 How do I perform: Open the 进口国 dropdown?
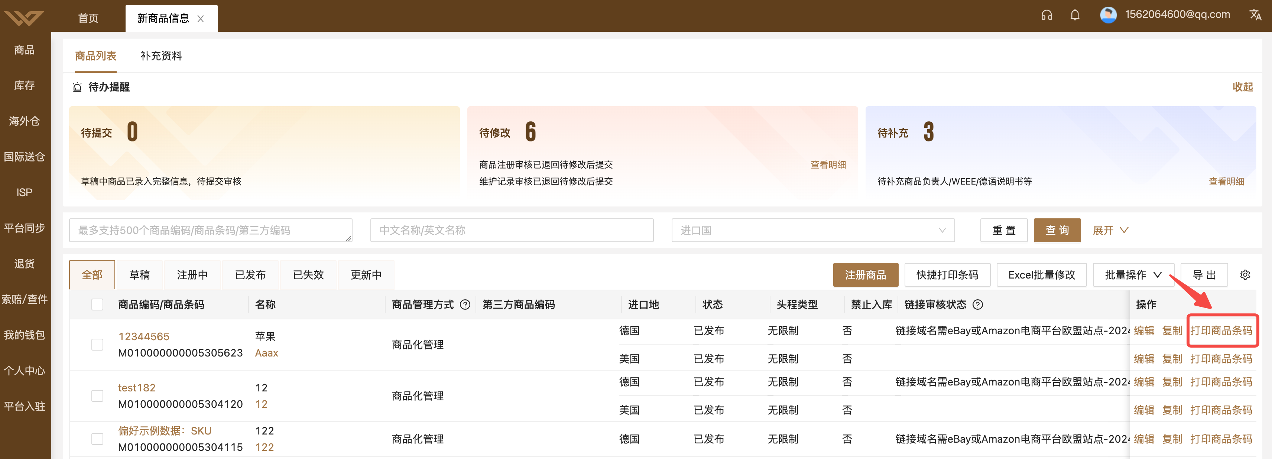813,231
